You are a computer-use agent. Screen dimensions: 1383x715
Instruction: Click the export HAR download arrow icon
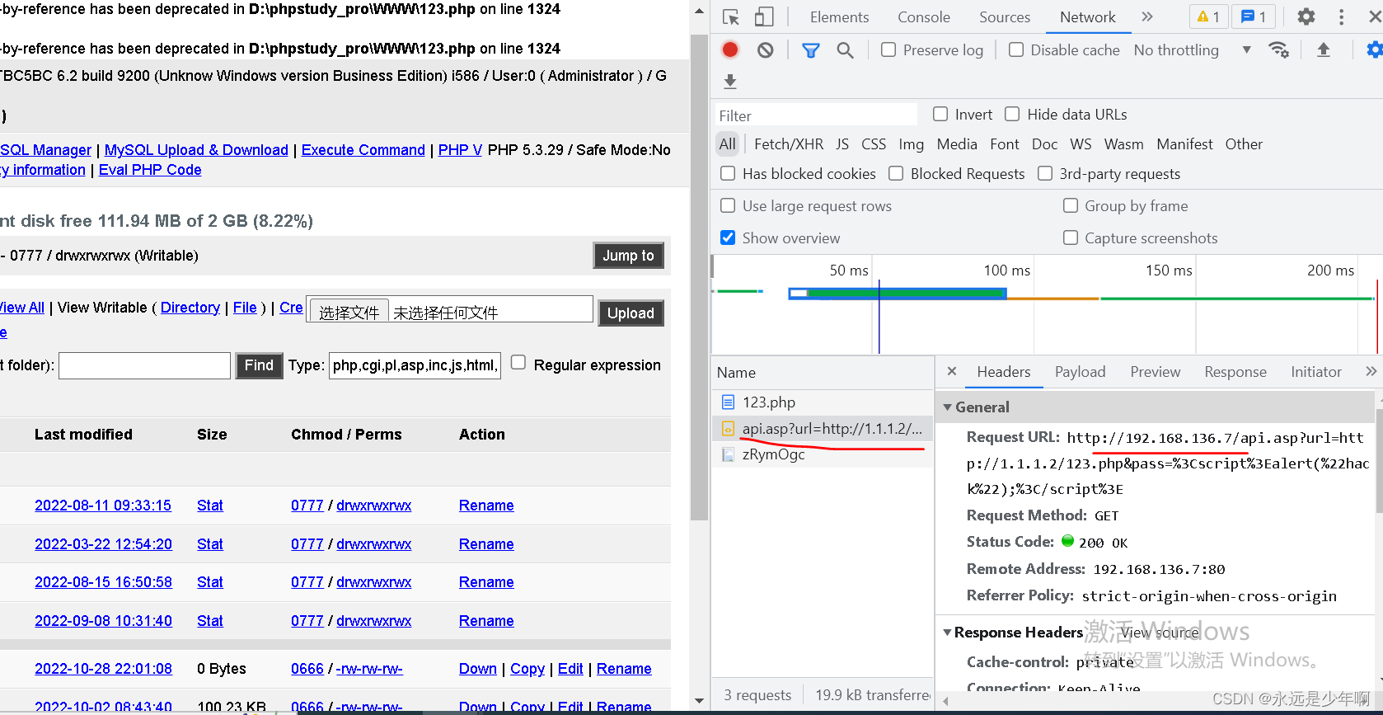[x=730, y=82]
